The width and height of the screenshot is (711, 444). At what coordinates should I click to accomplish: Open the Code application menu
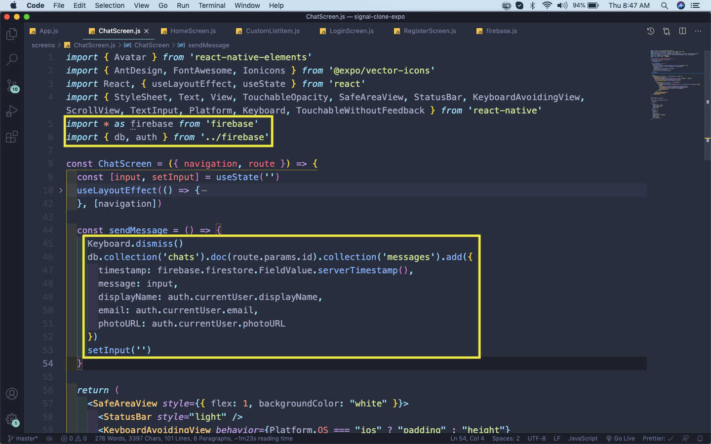(x=35, y=5)
